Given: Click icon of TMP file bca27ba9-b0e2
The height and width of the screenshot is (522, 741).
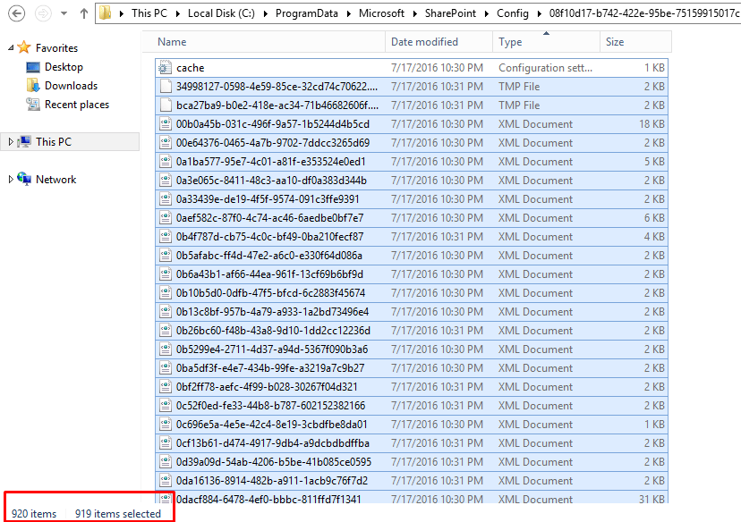Looking at the screenshot, I should 165,105.
